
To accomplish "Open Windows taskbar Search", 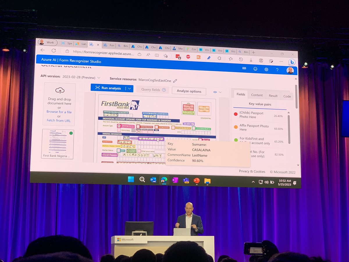I will point(142,180).
